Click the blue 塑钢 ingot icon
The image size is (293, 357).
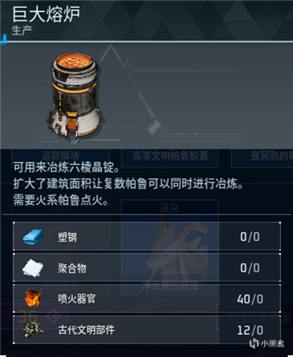pos(33,237)
